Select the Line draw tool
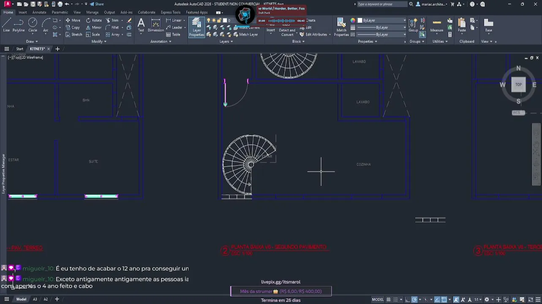This screenshot has width=542, height=304. [x=6, y=24]
